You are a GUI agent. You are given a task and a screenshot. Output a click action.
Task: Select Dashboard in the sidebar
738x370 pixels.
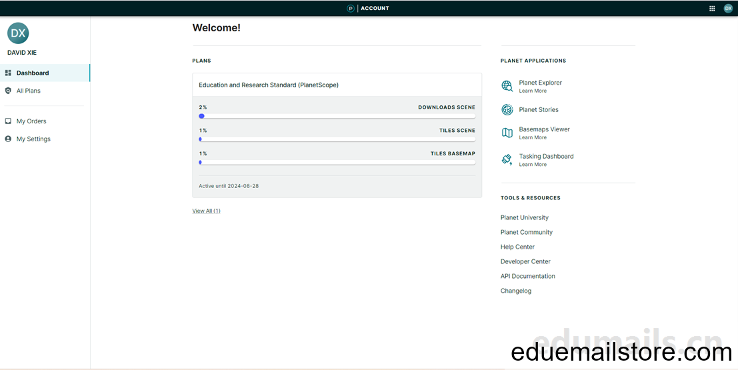pyautogui.click(x=45, y=73)
